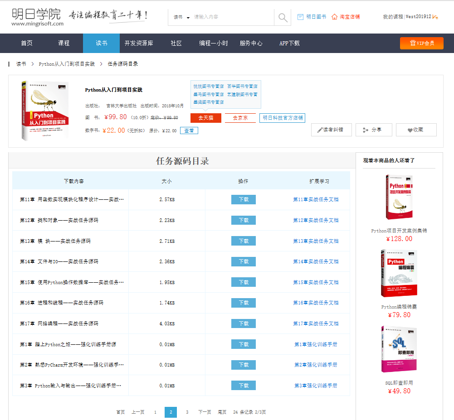454x420 pixels.
Task: Open the 第15章实战任务文档 link
Action: pyautogui.click(x=316, y=282)
